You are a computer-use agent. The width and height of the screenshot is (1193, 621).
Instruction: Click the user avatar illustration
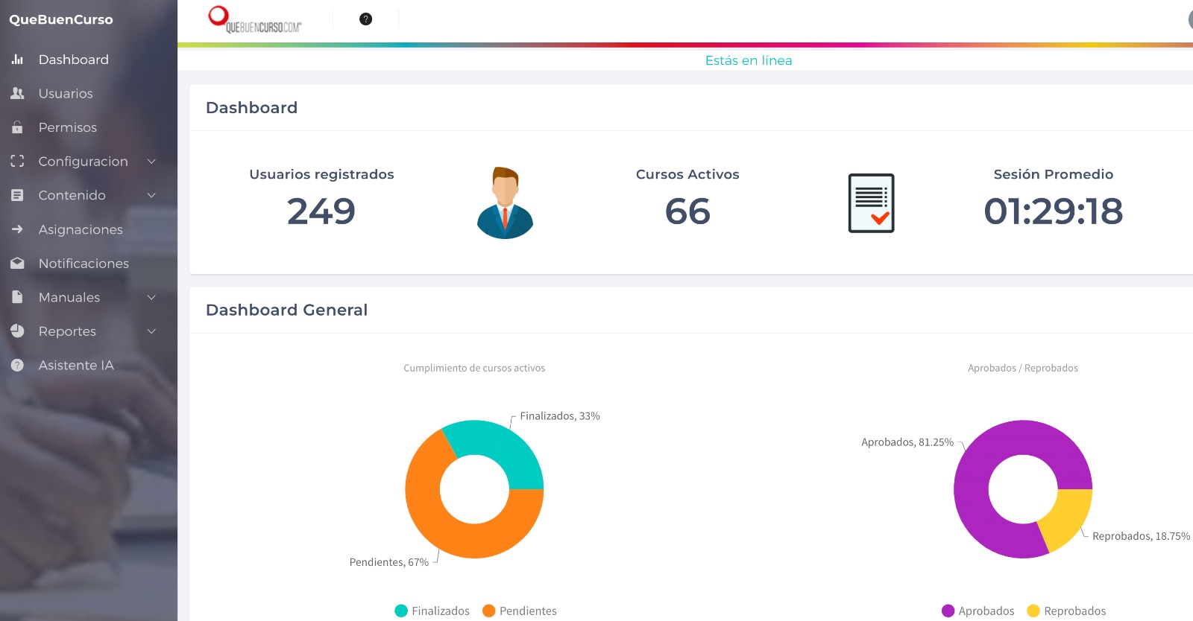(505, 203)
